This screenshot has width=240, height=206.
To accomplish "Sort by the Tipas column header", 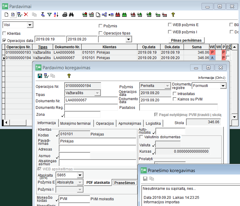I will click(43, 47).
